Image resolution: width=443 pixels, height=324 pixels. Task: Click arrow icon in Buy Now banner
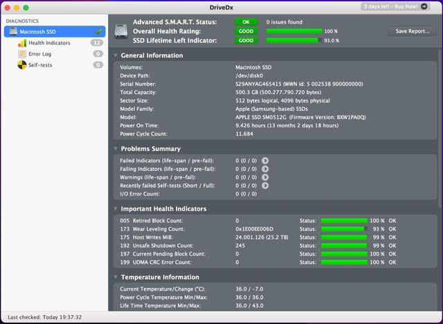(x=424, y=6)
